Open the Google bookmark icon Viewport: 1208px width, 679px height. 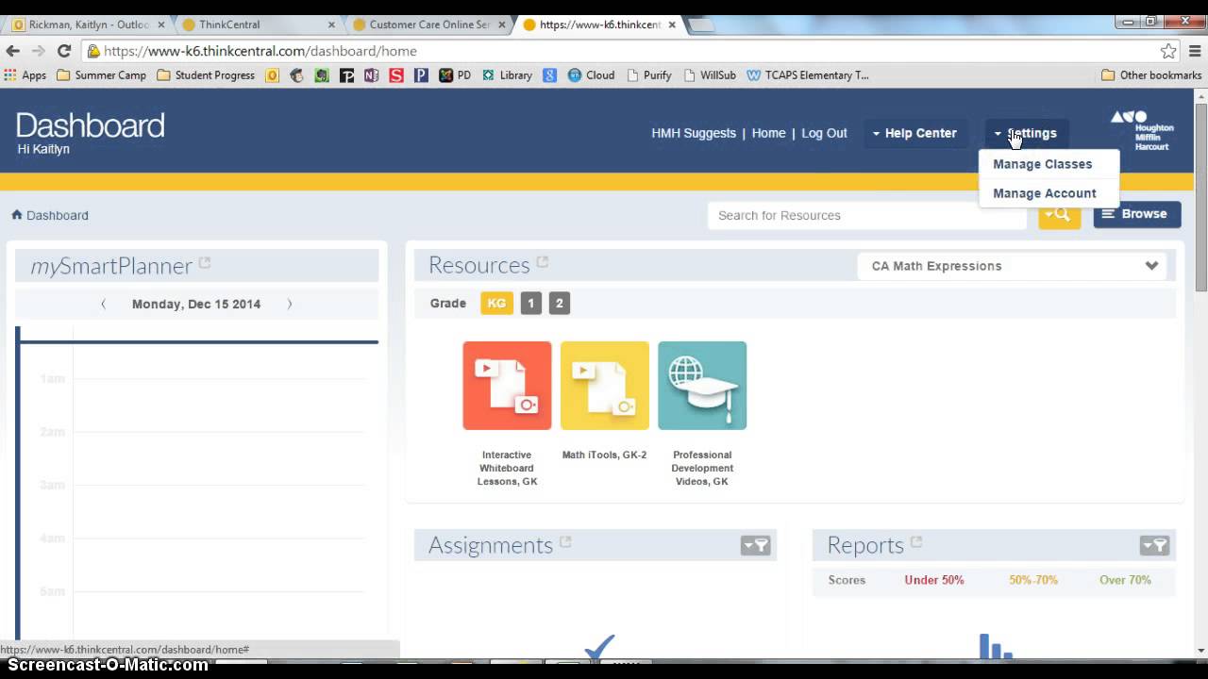click(549, 75)
